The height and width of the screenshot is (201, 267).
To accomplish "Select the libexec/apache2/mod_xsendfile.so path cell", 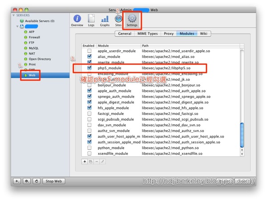I will (172, 154).
